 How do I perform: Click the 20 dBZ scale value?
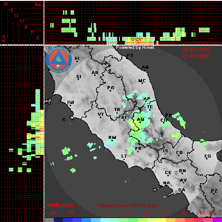point(127,213)
